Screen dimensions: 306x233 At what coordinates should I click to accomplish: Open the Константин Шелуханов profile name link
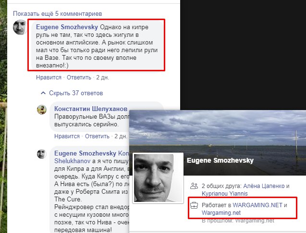91,109
